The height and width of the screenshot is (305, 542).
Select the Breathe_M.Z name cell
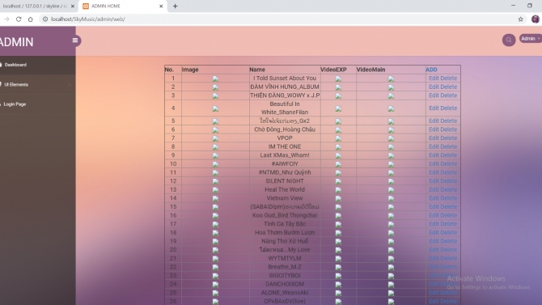[x=285, y=267]
